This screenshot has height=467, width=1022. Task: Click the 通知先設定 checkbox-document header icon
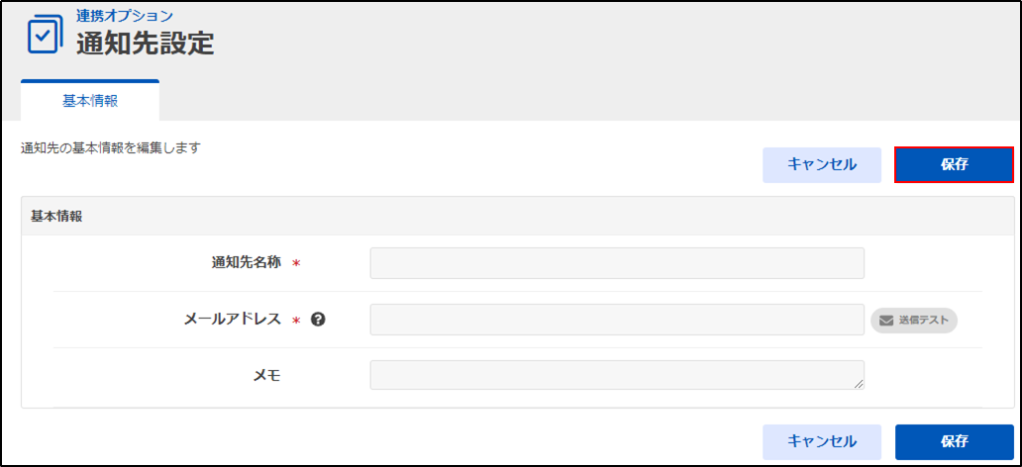pos(46,36)
